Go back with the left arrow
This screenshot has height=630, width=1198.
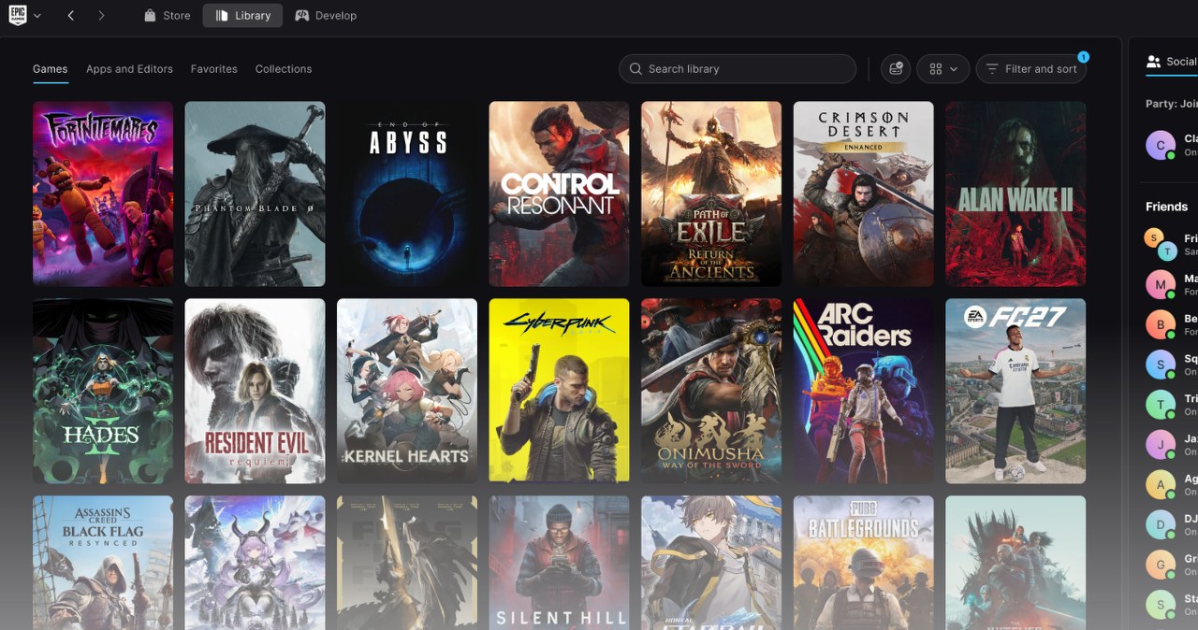coord(71,16)
